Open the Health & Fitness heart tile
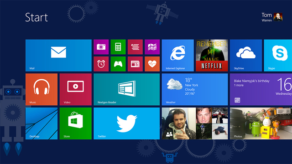Image resolution: width=292 pixels, height=164 pixels. 152,64
